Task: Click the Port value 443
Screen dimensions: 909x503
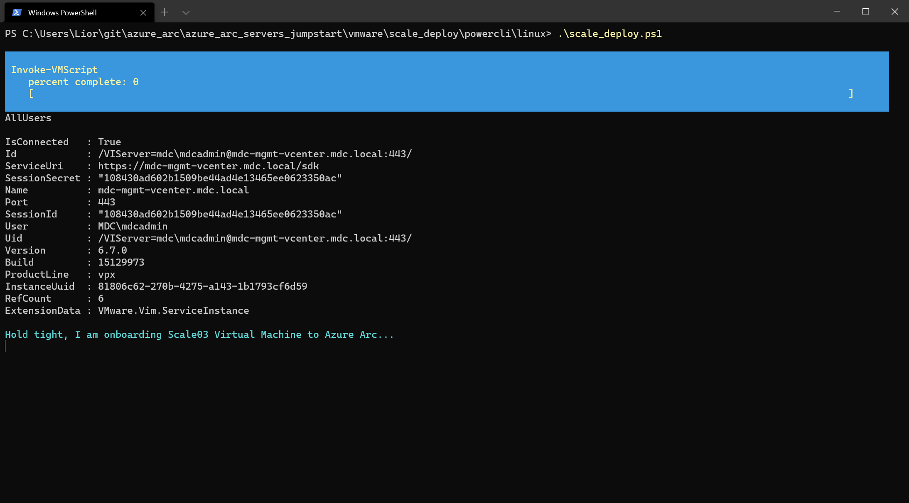Action: (x=107, y=202)
